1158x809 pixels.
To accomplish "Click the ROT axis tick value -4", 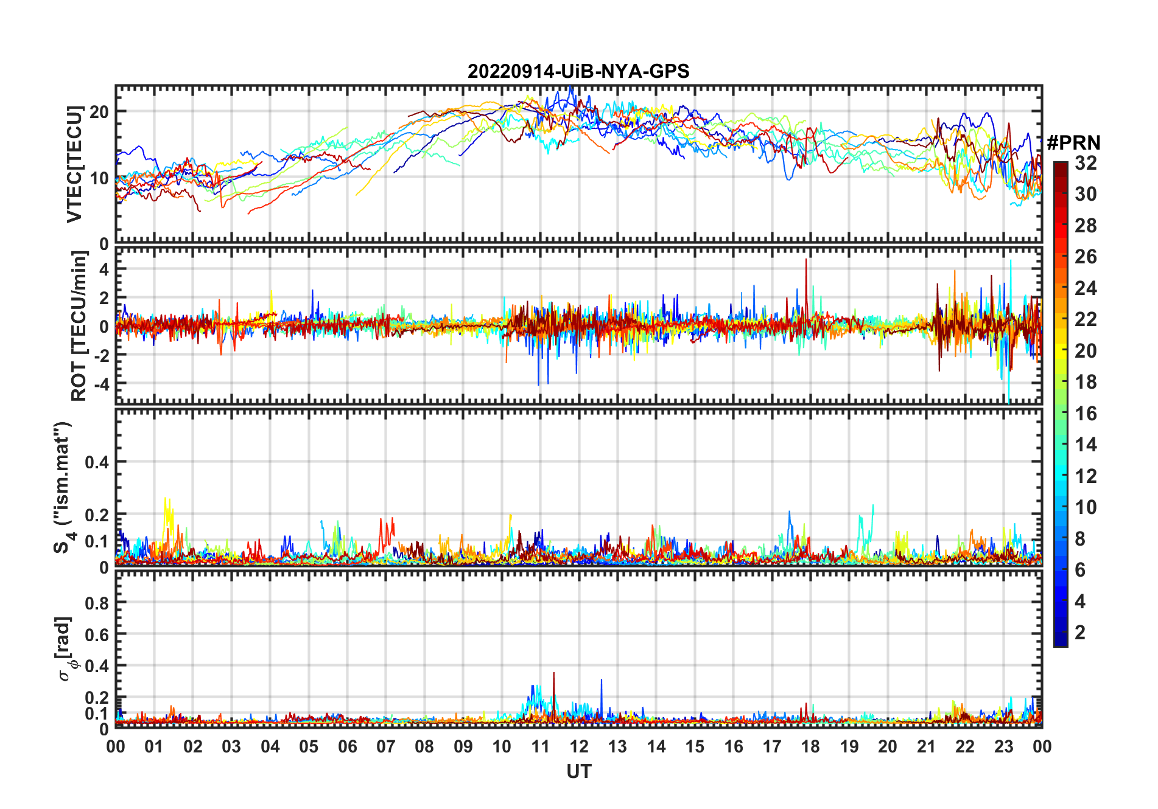I will (x=100, y=384).
